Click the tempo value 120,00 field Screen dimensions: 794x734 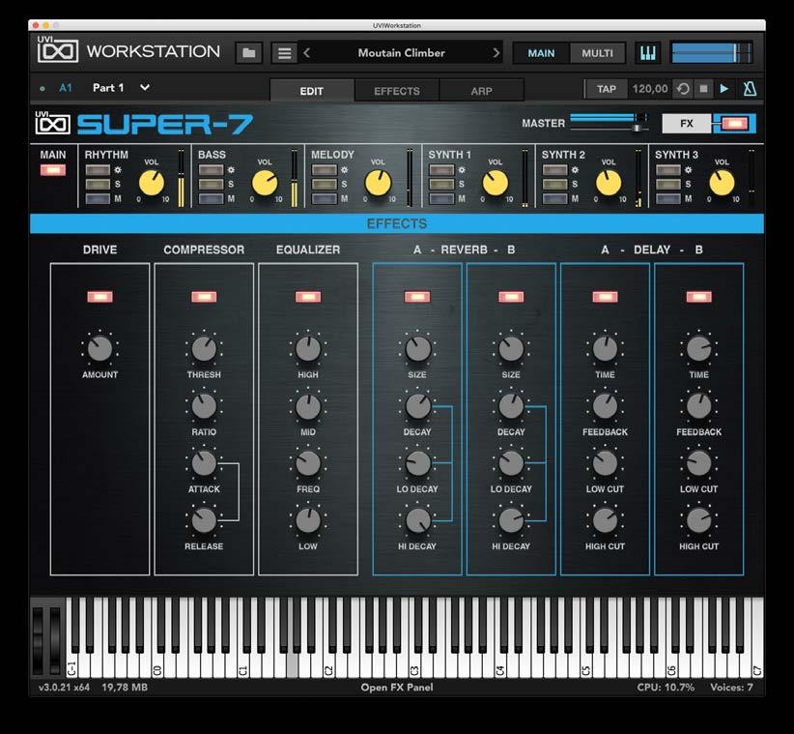coord(650,89)
